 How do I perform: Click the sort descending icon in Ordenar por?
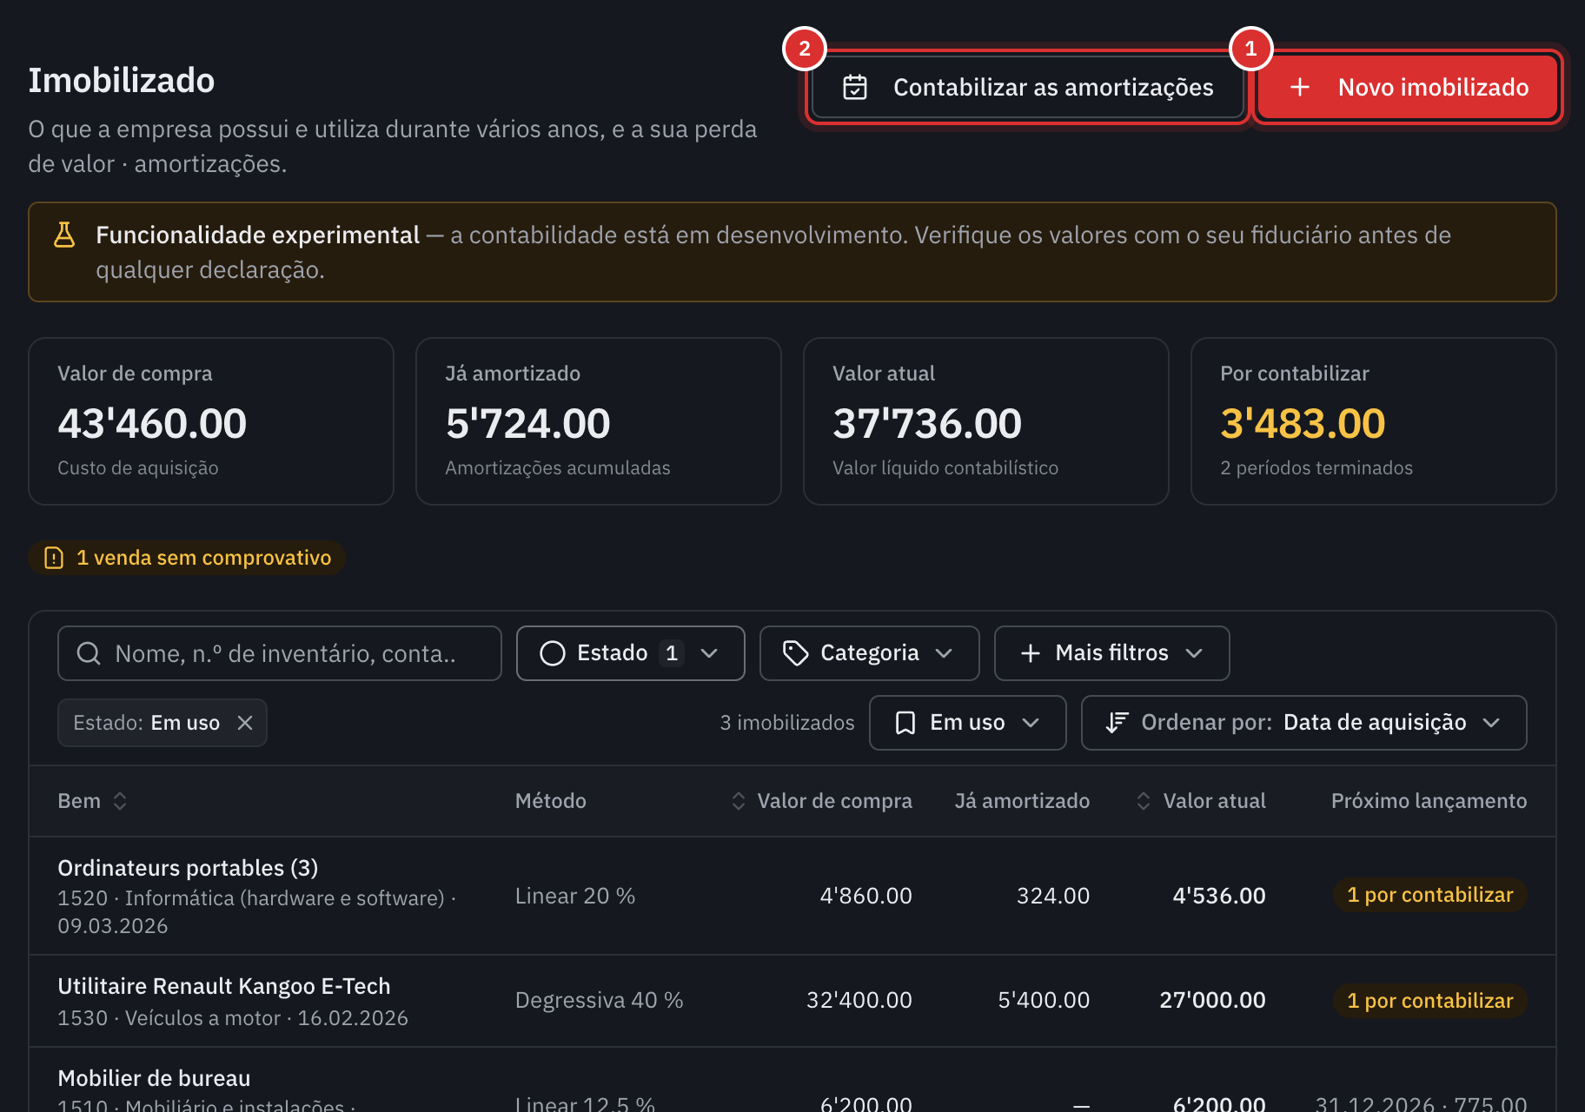(x=1117, y=723)
